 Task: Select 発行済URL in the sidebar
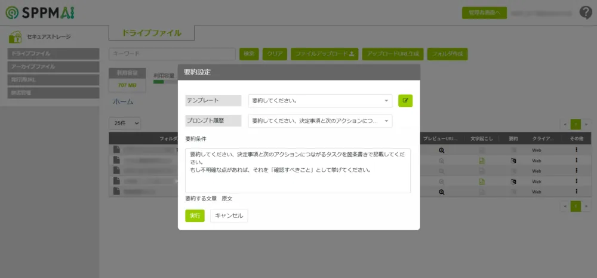point(53,80)
